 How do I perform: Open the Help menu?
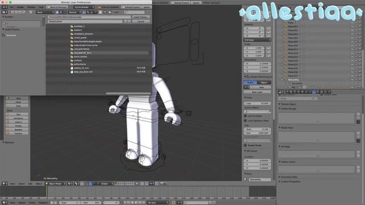point(41,7)
